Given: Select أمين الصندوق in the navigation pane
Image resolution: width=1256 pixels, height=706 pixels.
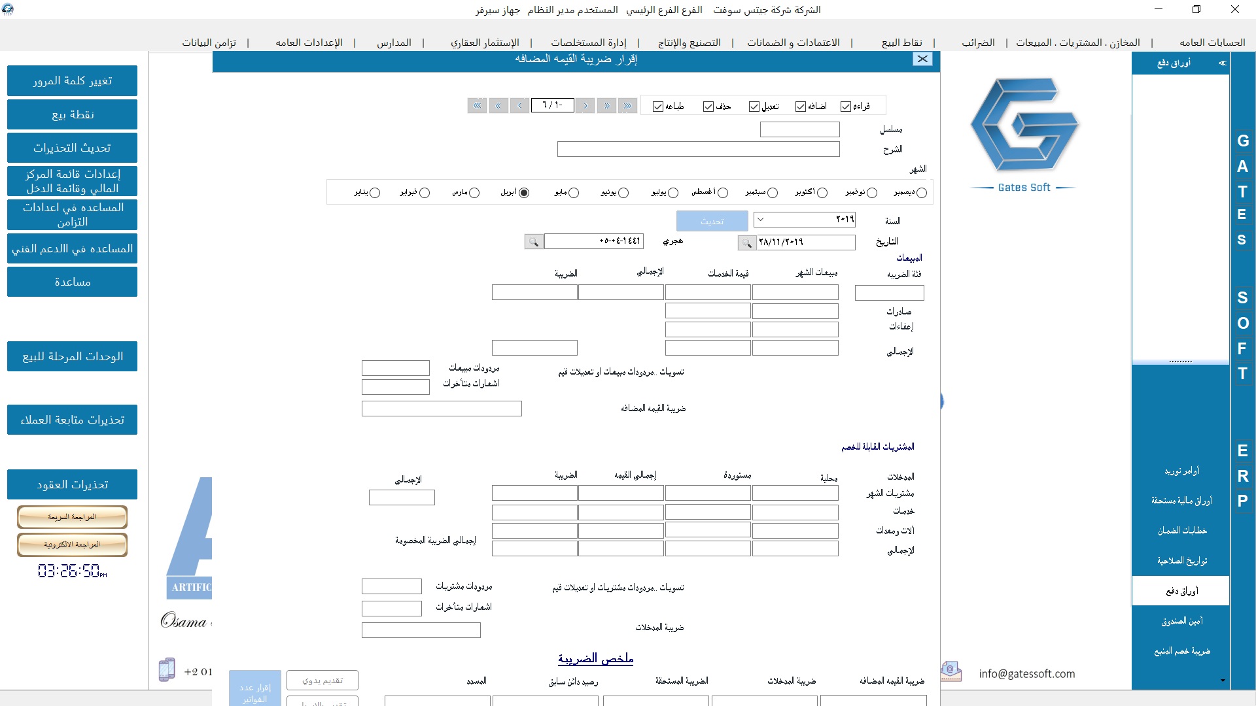Looking at the screenshot, I should tap(1181, 621).
